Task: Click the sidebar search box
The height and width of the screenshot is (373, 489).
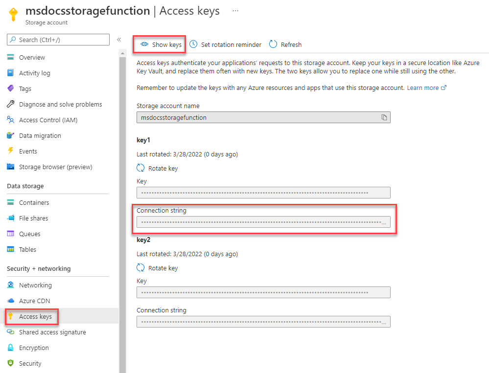Action: 59,40
